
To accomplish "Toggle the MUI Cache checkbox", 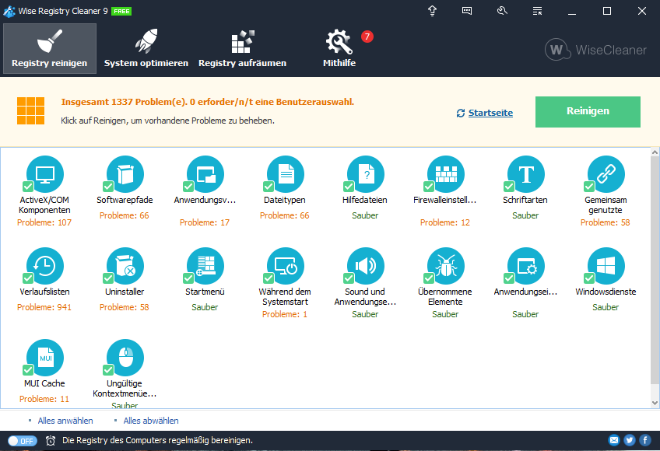I will click(x=28, y=370).
